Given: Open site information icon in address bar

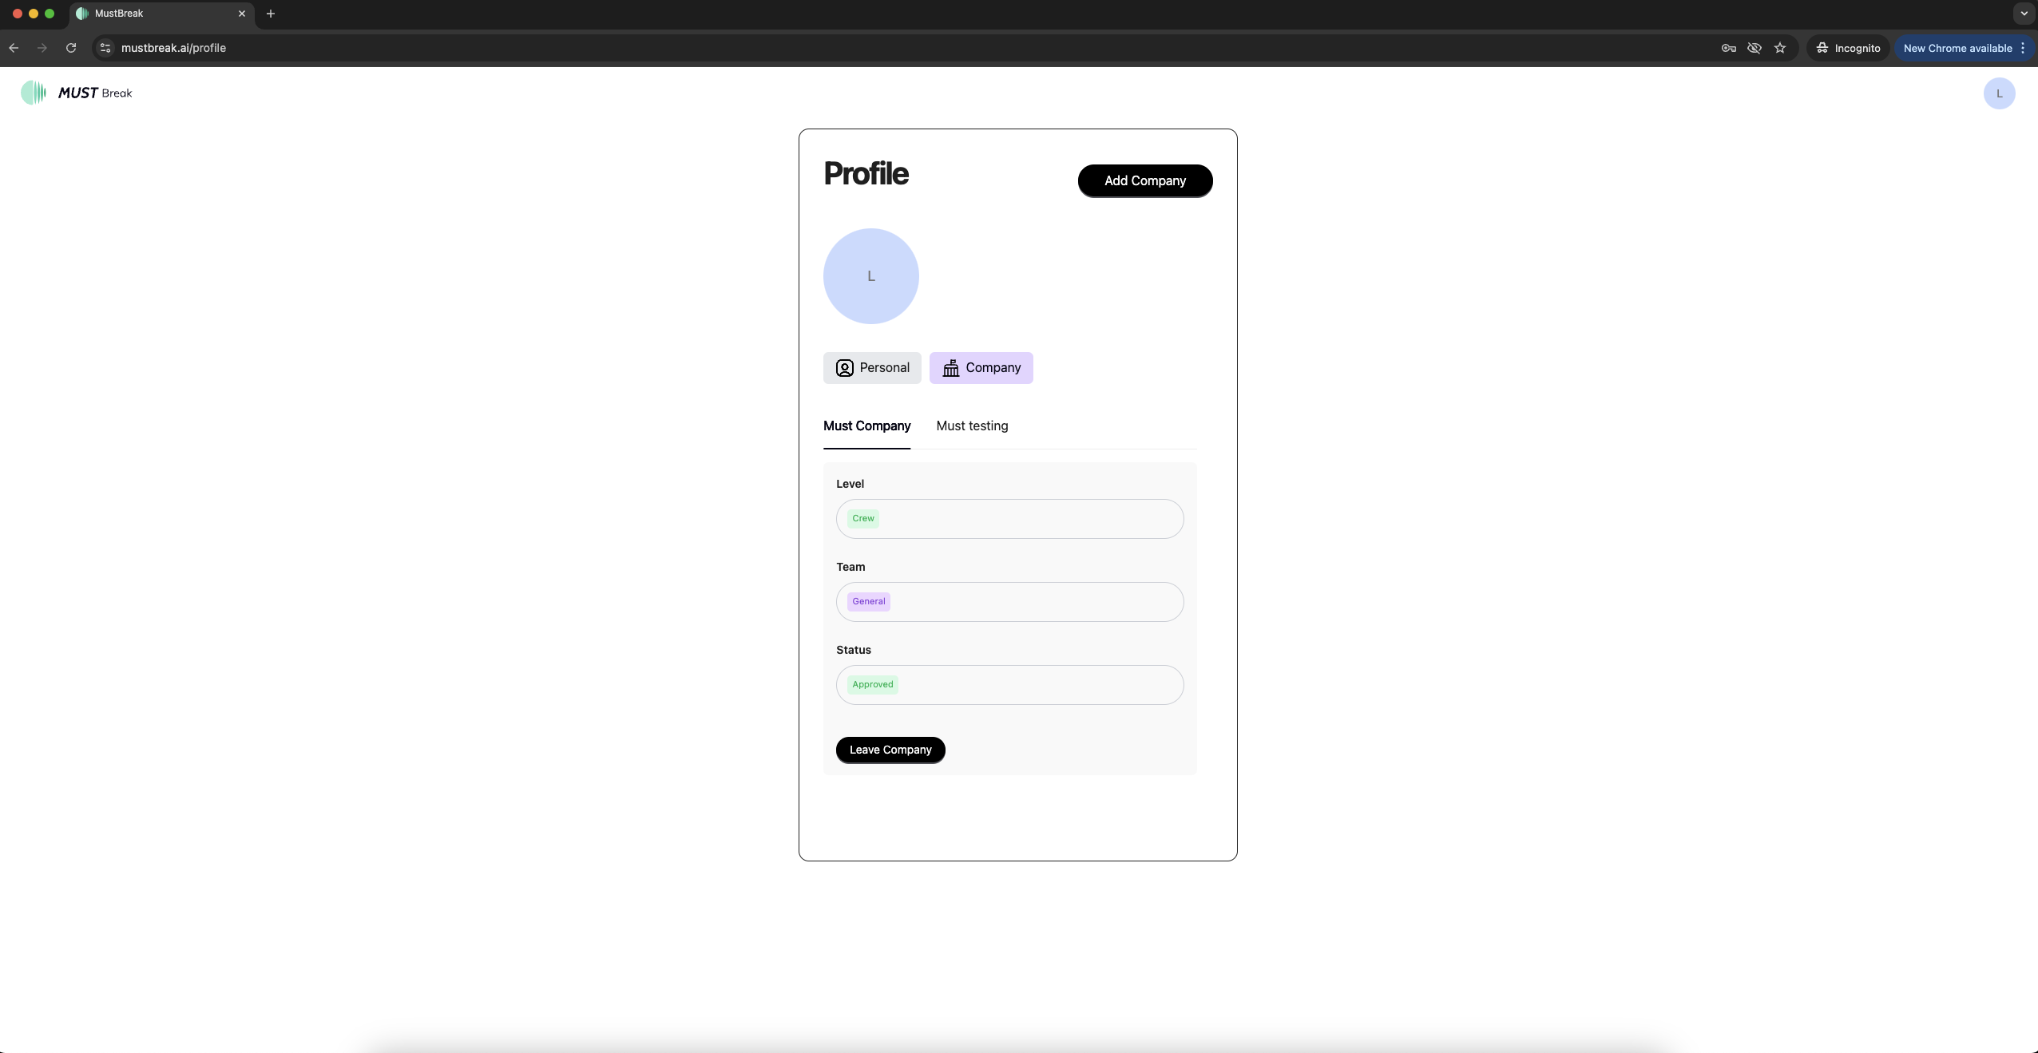Looking at the screenshot, I should pos(105,48).
